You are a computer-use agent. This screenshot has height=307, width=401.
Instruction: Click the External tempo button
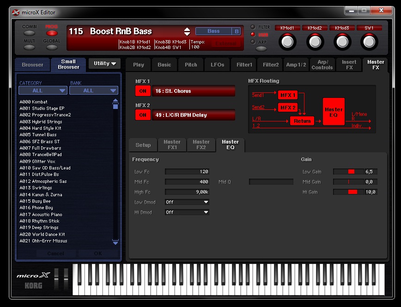(226, 43)
